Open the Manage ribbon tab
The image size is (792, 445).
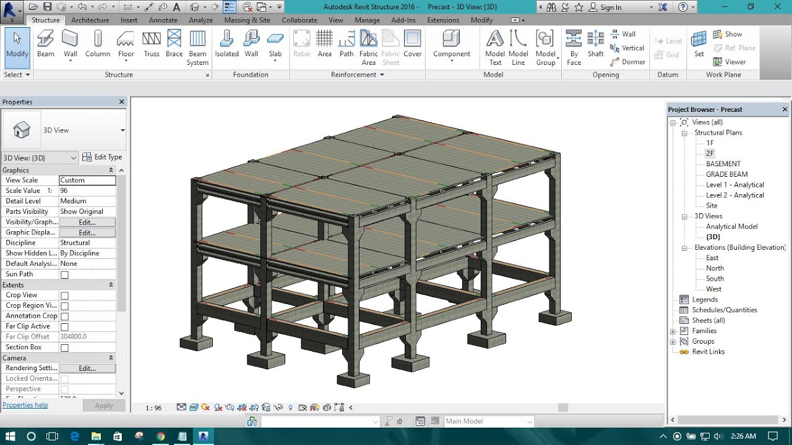pos(367,20)
